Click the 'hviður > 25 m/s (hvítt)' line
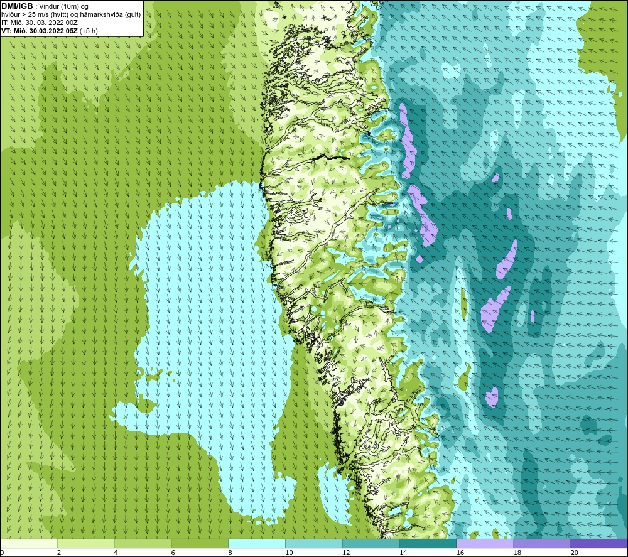Image resolution: width=628 pixels, height=557 pixels. point(71,14)
